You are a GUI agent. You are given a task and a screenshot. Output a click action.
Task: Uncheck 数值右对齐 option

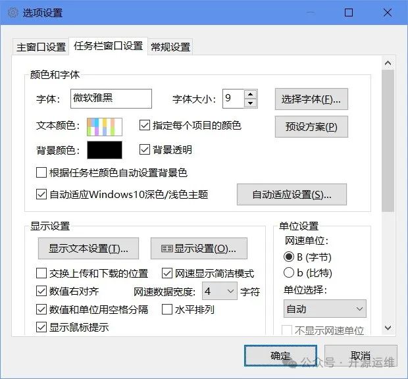41,291
